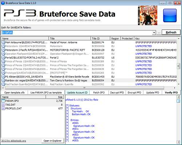This screenshot has height=145, width=182.
Task: Click Open in Explorer button
Action: 52,141
